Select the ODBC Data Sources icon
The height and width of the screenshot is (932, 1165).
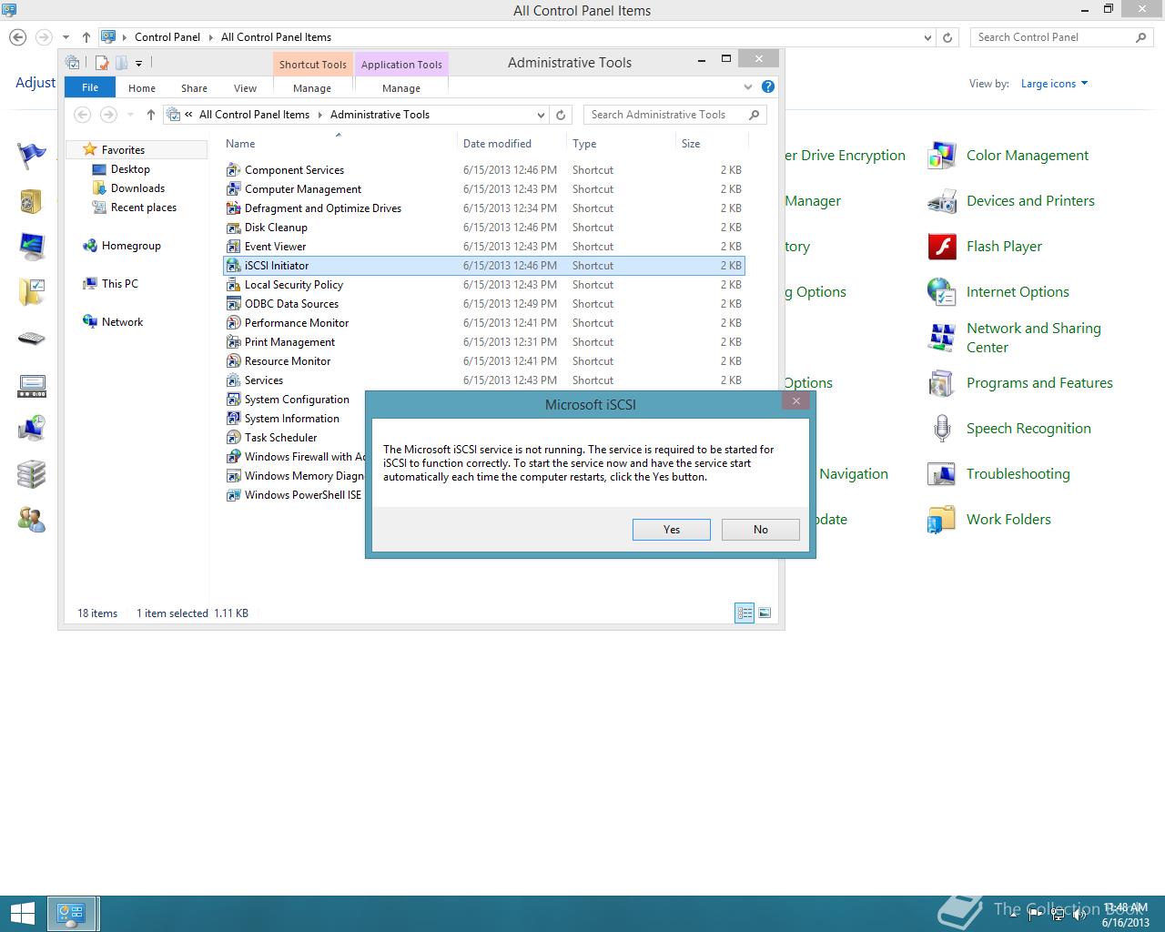pyautogui.click(x=233, y=304)
